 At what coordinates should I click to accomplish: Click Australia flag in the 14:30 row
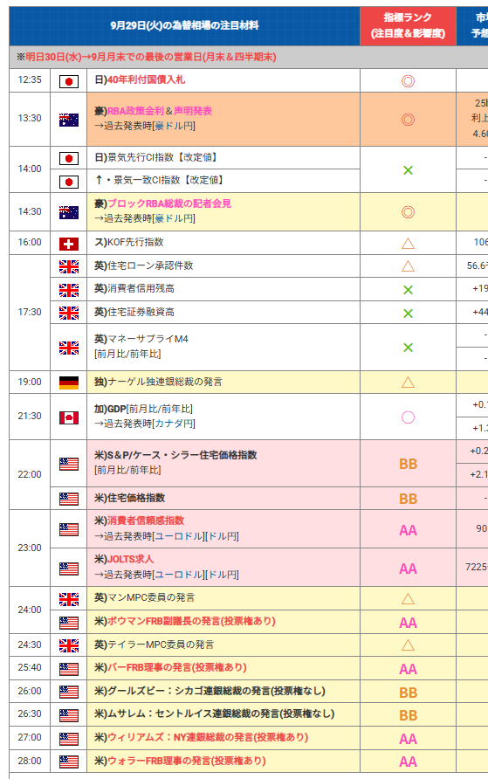[68, 212]
